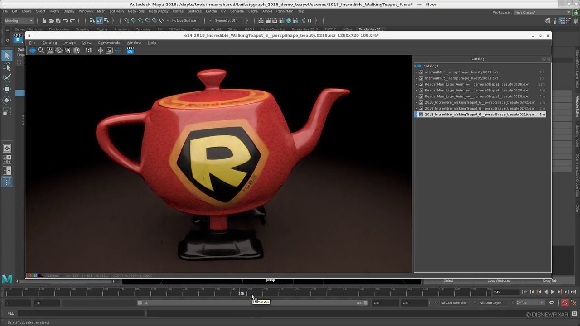Image resolution: width=580 pixels, height=326 pixels.
Task: Activate the Paint selection tool
Action: (x=7, y=78)
